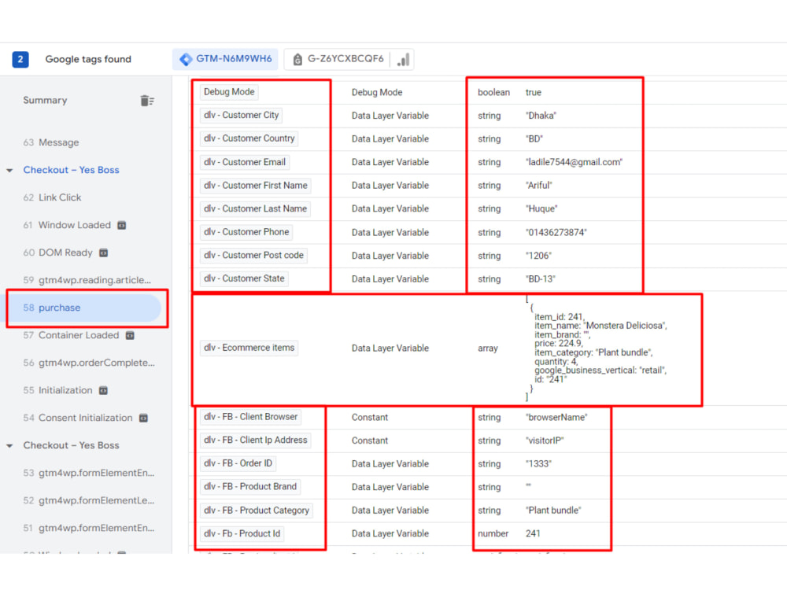Viewport: 787px width, 590px height.
Task: Click the email value "ladile7544@gmail.com"
Action: (x=575, y=162)
